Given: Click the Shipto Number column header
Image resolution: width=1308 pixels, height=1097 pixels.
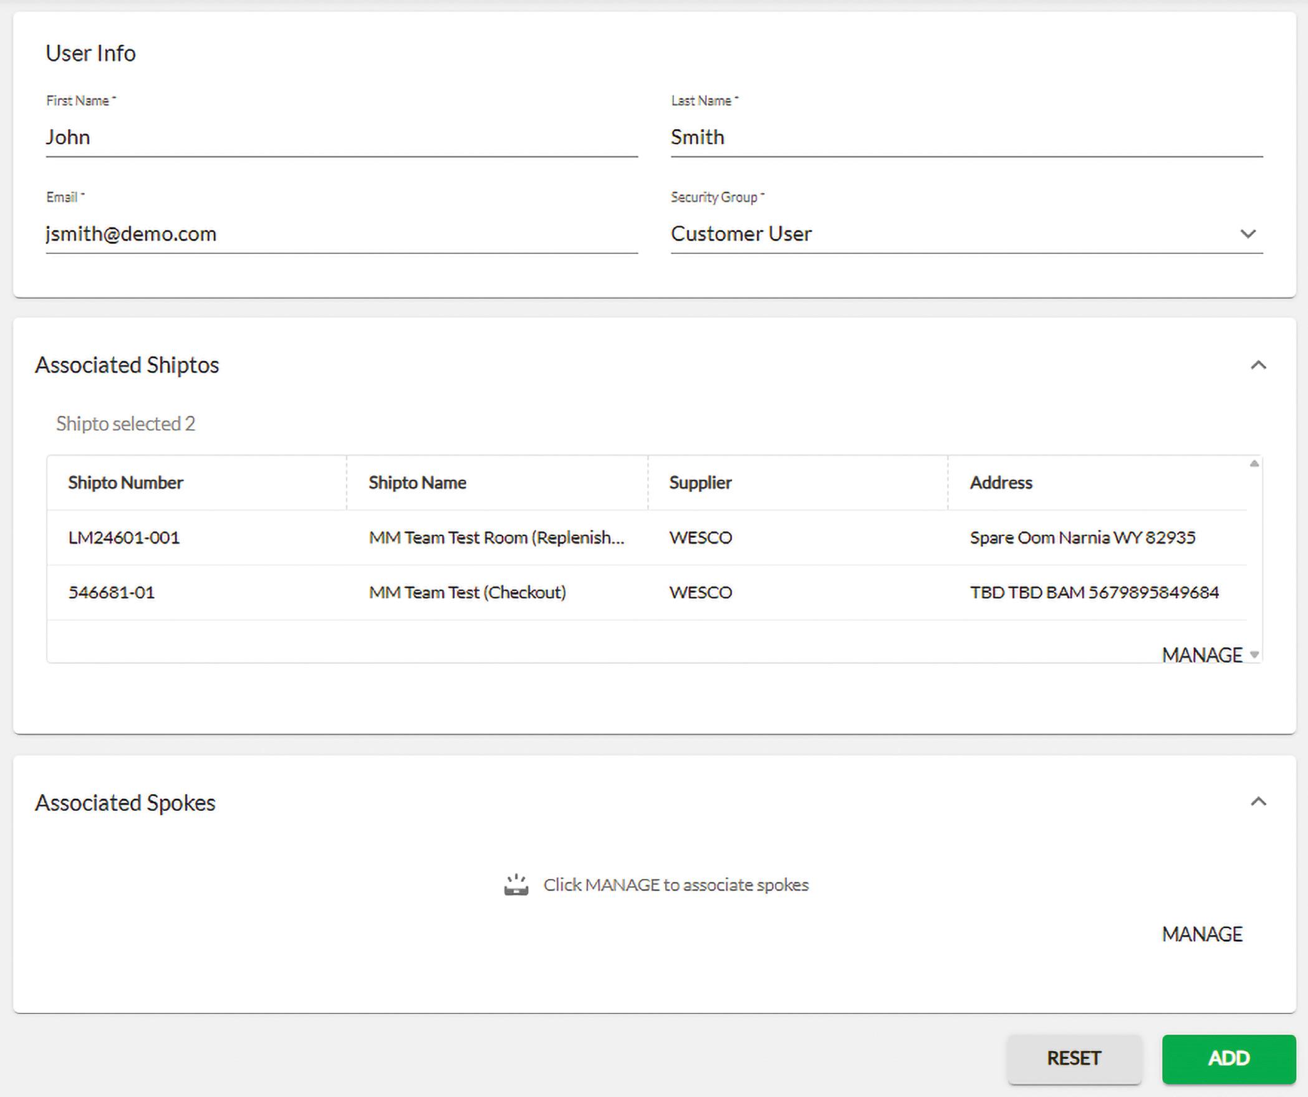Looking at the screenshot, I should (x=125, y=482).
